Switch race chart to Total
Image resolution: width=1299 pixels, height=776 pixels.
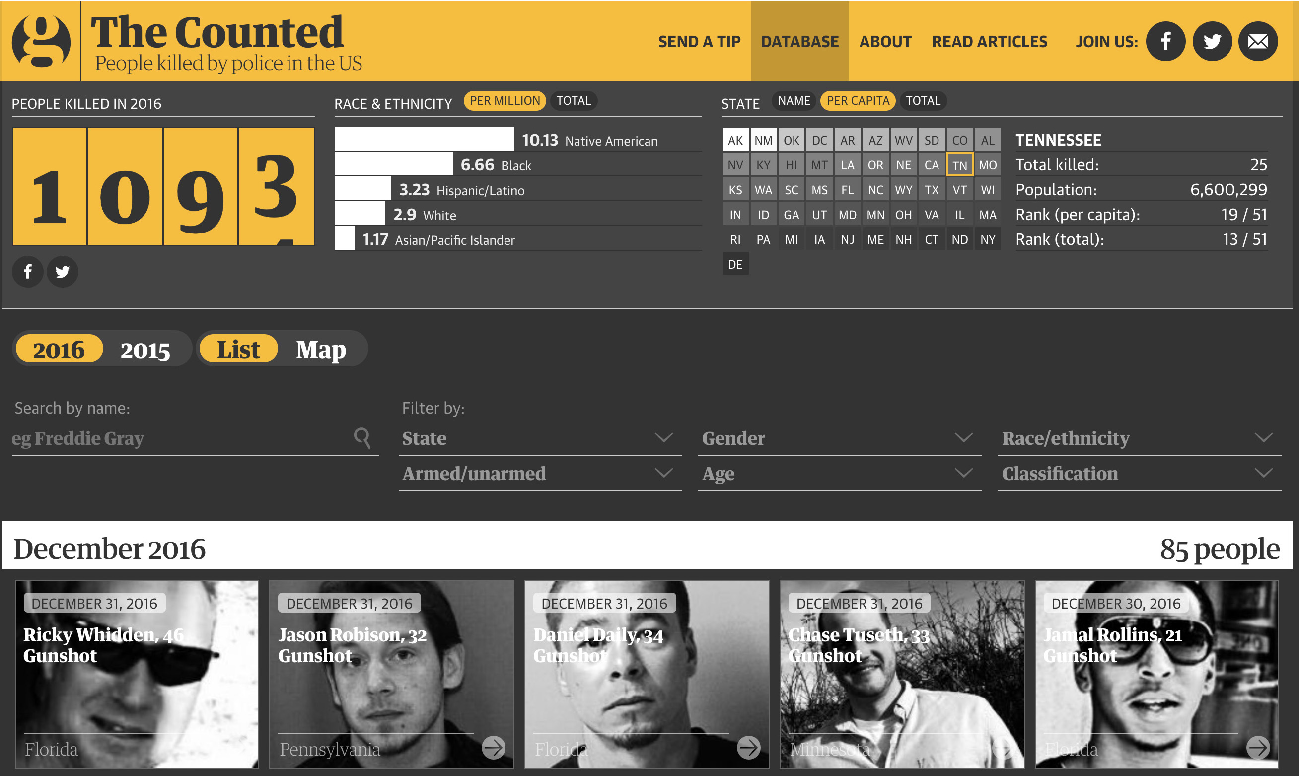tap(573, 101)
